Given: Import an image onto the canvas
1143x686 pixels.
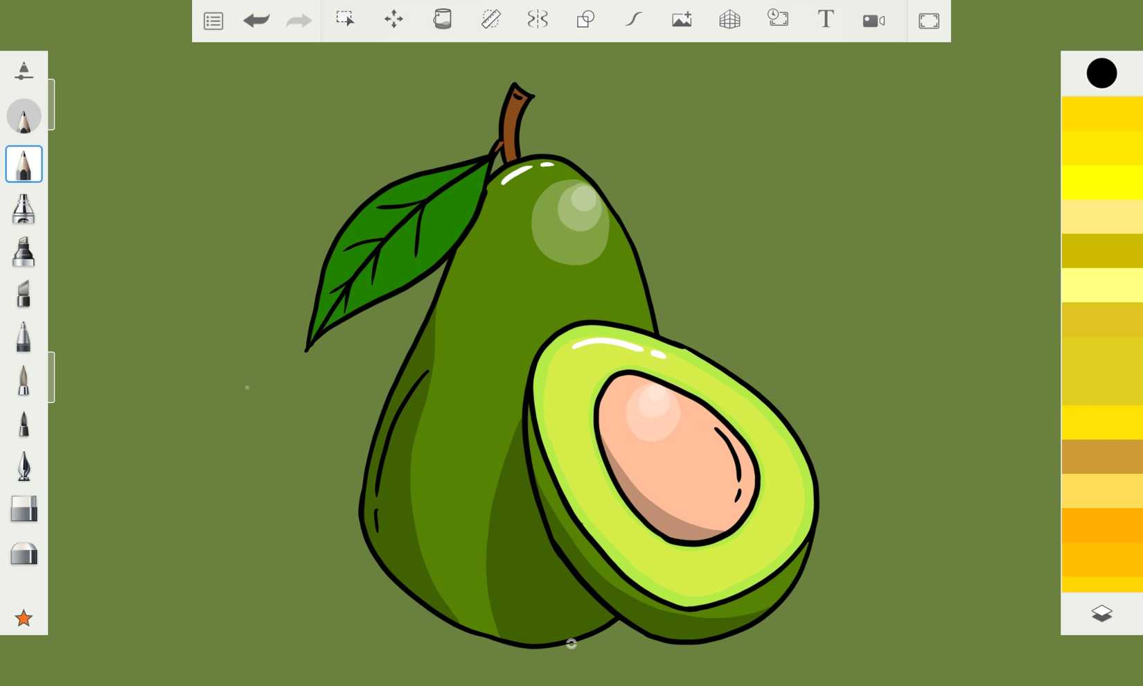Looking at the screenshot, I should (682, 20).
